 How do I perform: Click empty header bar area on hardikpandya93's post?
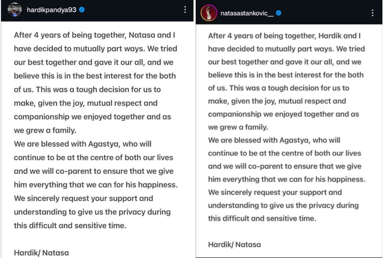(x=135, y=10)
